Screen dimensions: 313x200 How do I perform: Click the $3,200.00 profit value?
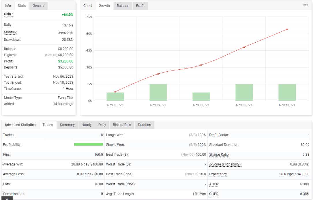click(x=66, y=61)
